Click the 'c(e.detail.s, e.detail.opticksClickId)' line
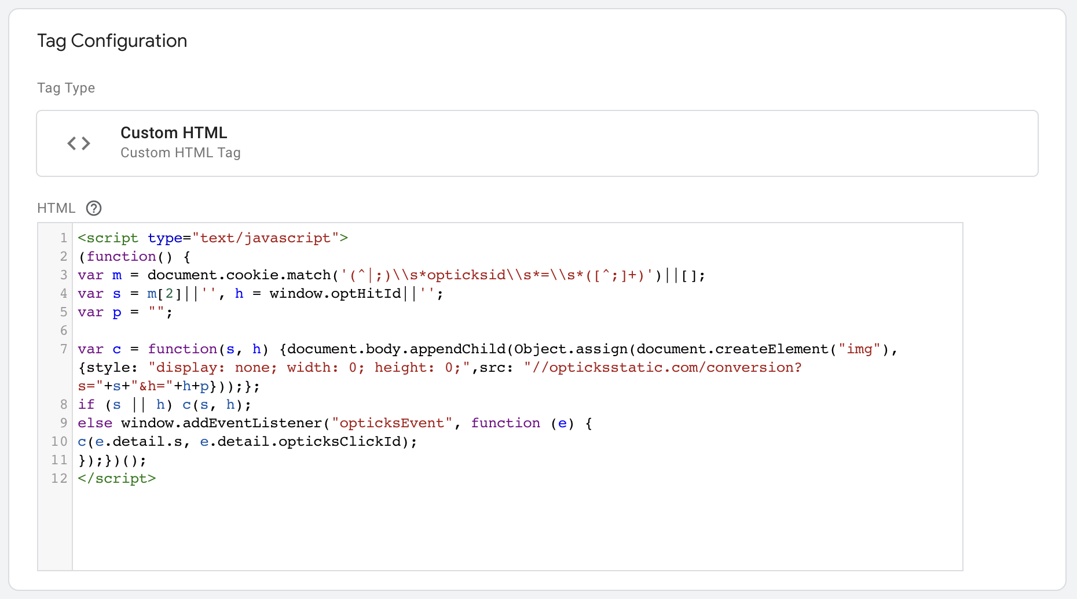Image resolution: width=1077 pixels, height=599 pixels. 248,441
